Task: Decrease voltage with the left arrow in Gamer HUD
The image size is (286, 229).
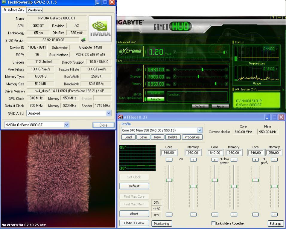Action: tap(174, 52)
